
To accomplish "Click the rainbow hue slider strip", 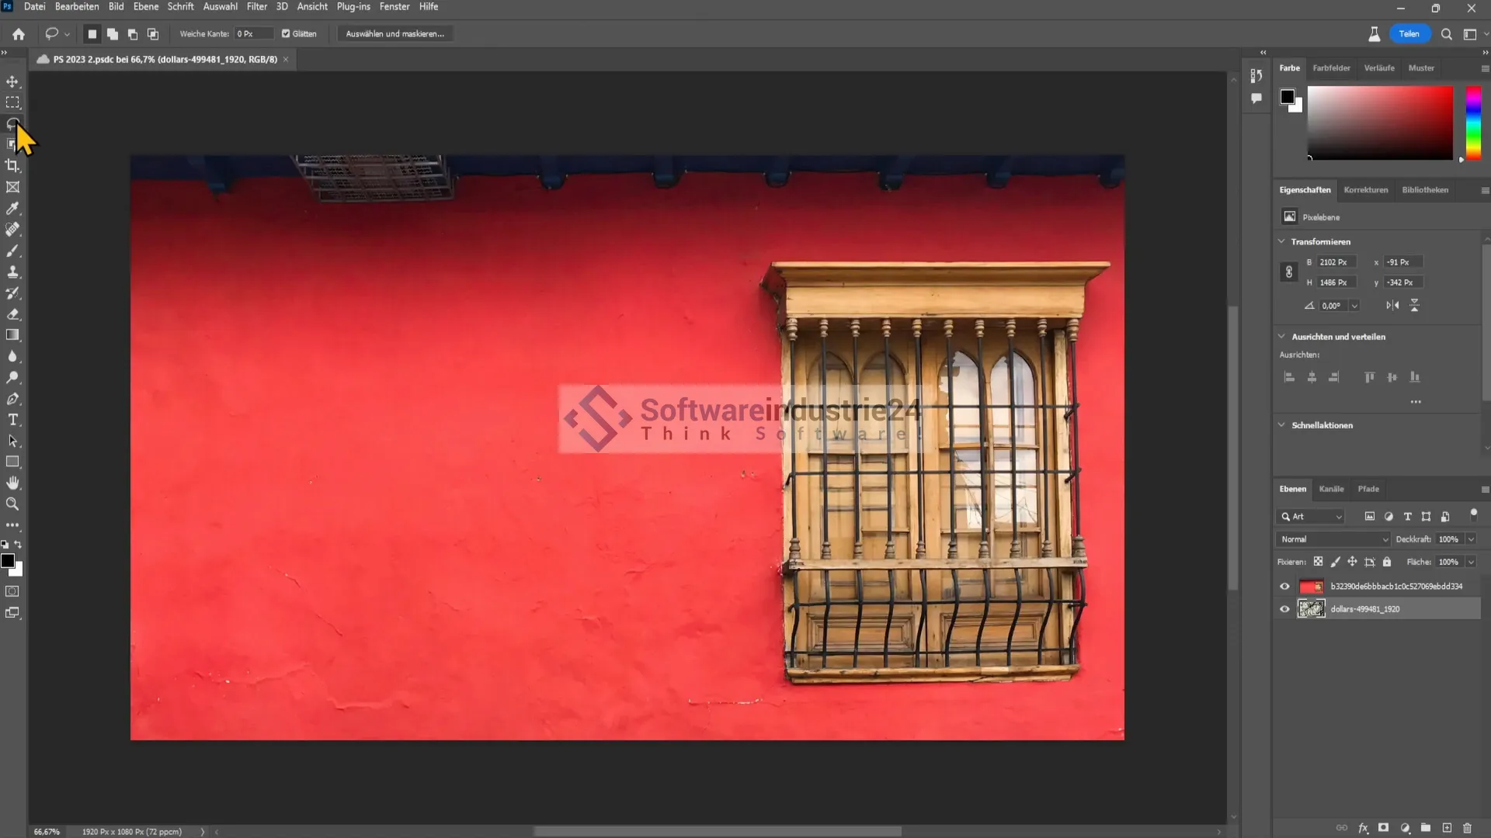I will [x=1473, y=123].
